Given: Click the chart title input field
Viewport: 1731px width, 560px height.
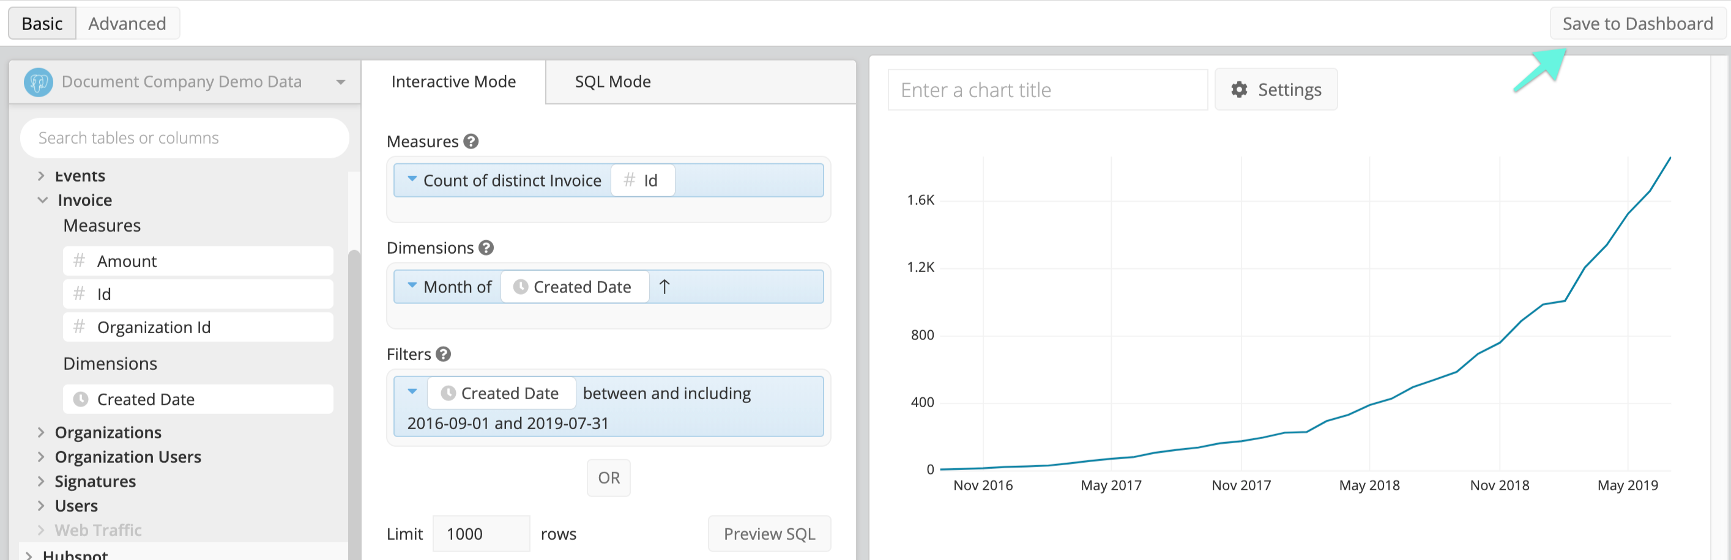Looking at the screenshot, I should tap(1047, 89).
